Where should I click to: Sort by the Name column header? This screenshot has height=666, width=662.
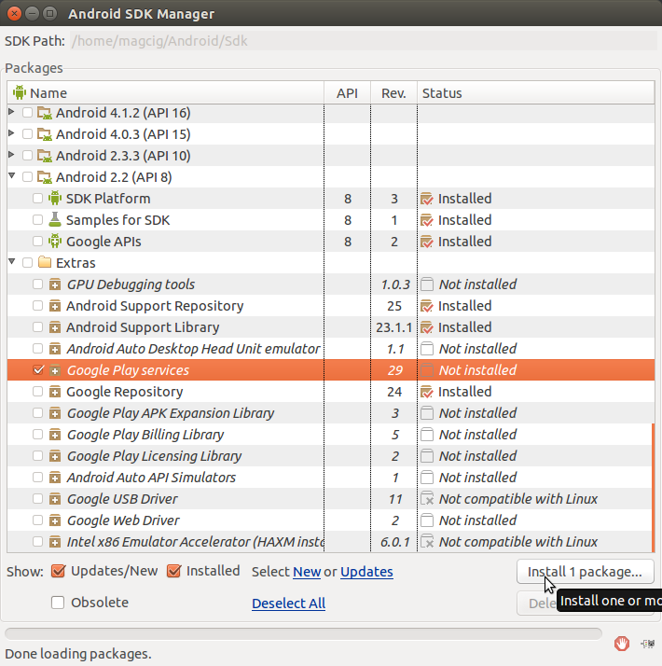(166, 92)
